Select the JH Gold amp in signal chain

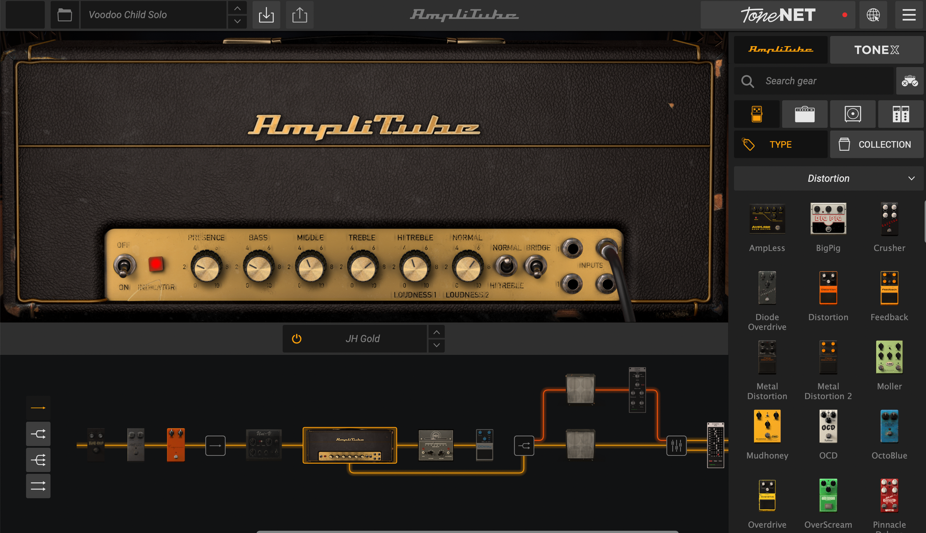[x=350, y=445]
